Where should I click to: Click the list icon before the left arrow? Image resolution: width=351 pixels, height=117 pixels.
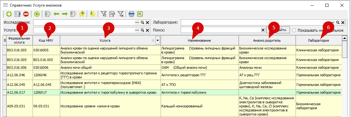[48, 14]
